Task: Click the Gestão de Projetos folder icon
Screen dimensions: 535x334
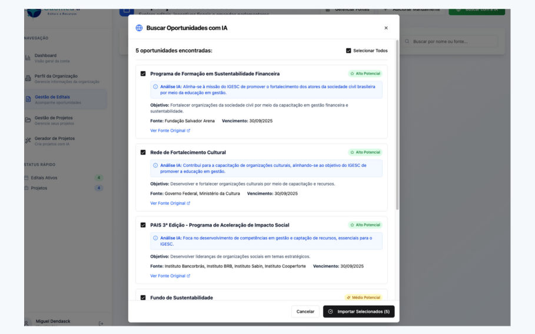Action: (28, 120)
